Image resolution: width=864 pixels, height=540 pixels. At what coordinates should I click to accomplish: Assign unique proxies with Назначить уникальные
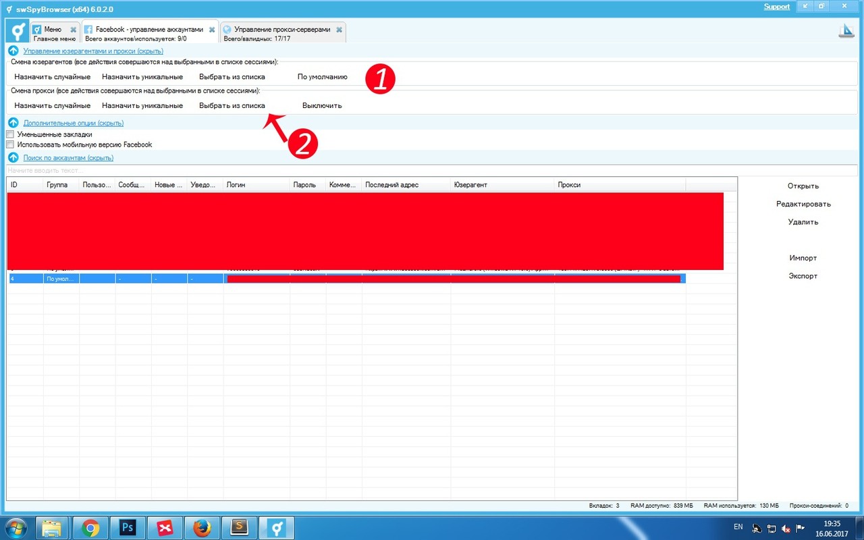click(142, 105)
